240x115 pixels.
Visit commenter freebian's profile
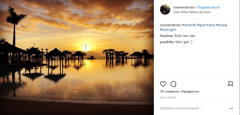point(167,36)
